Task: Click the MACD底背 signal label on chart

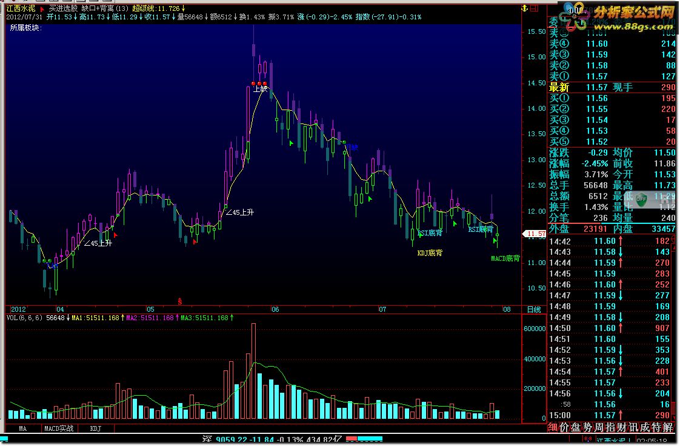Action: pyautogui.click(x=505, y=258)
